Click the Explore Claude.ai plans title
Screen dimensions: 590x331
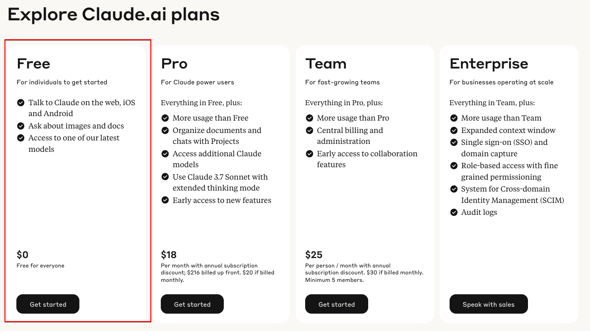coord(114,15)
